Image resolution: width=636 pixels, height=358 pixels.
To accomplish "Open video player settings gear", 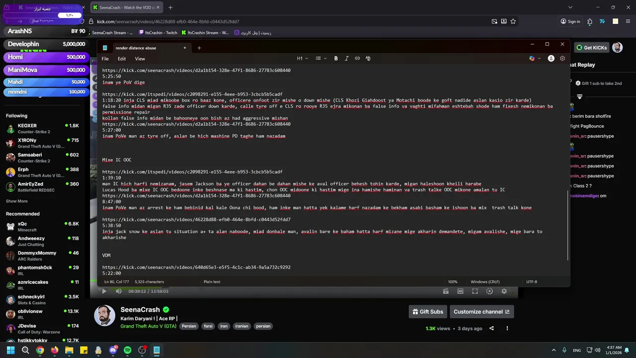I will [x=504, y=291].
